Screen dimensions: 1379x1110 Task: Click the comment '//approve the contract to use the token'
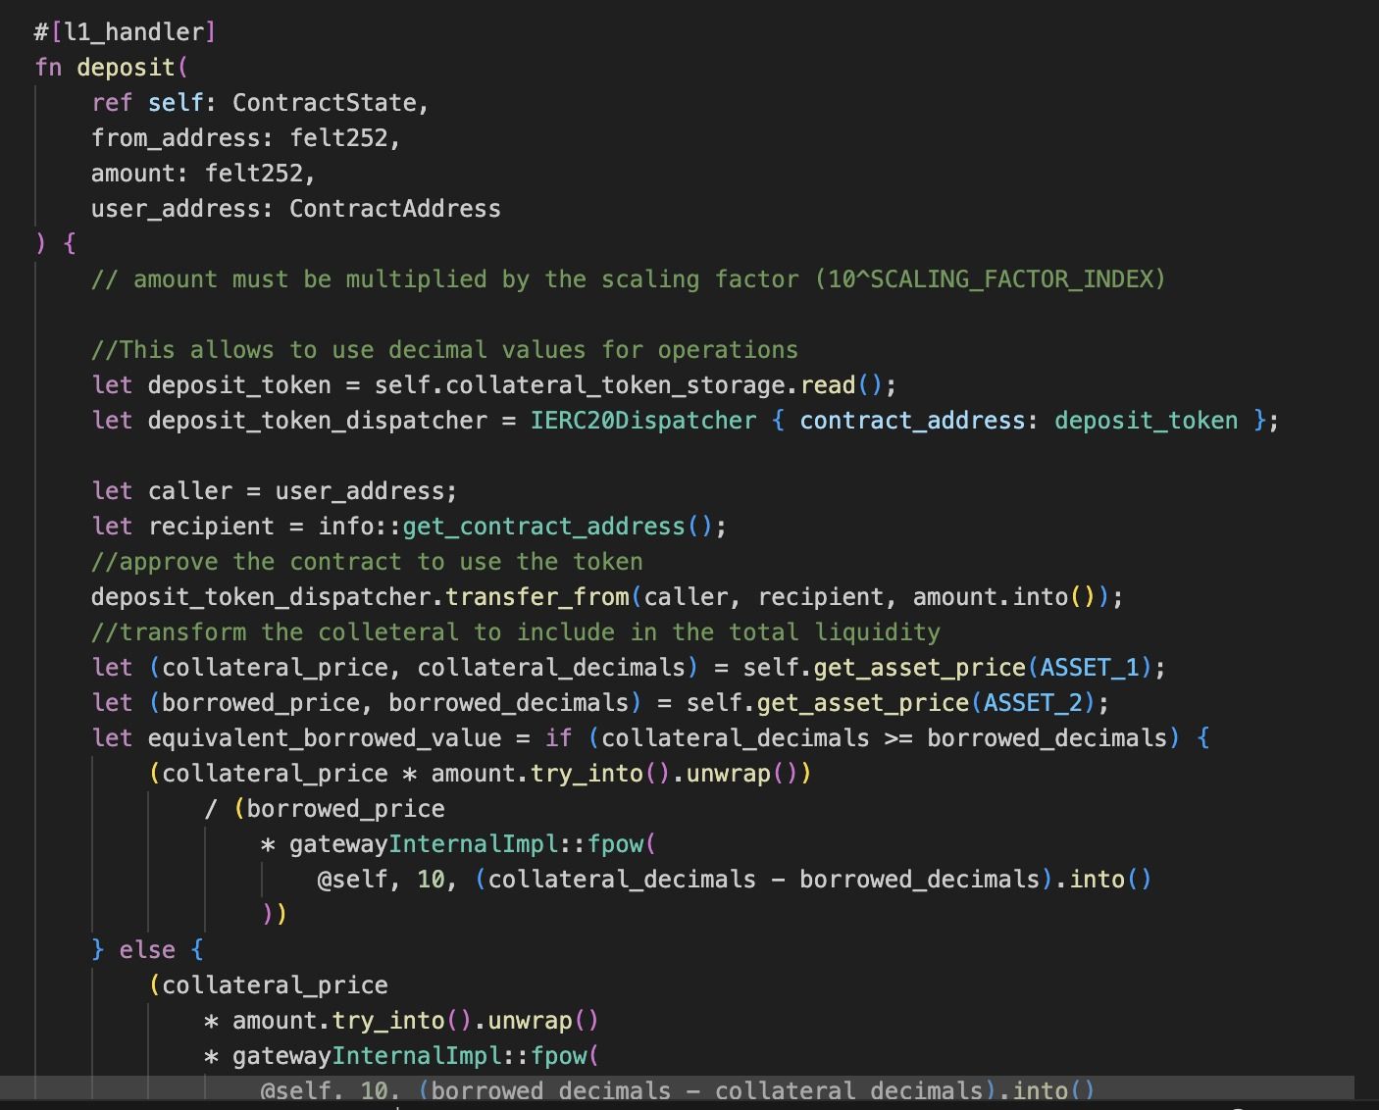(367, 562)
